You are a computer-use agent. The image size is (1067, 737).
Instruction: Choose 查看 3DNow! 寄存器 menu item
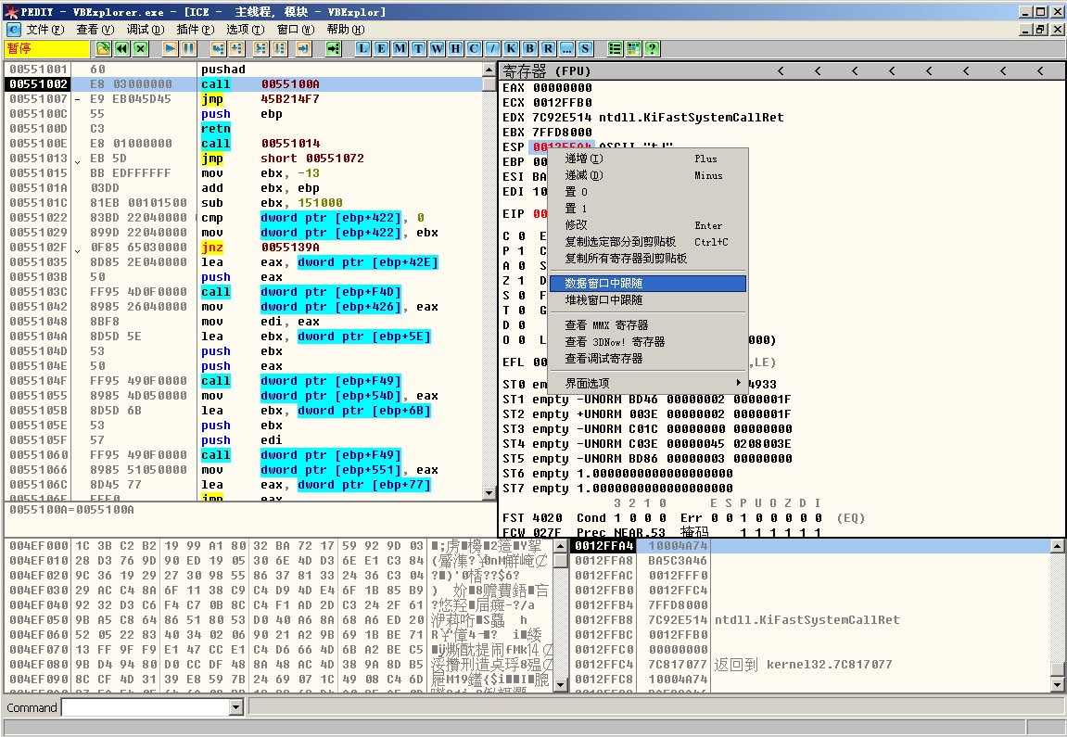coord(648,342)
